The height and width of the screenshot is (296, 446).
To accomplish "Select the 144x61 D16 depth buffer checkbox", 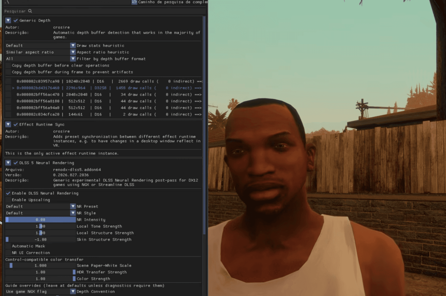I will [x=8, y=114].
